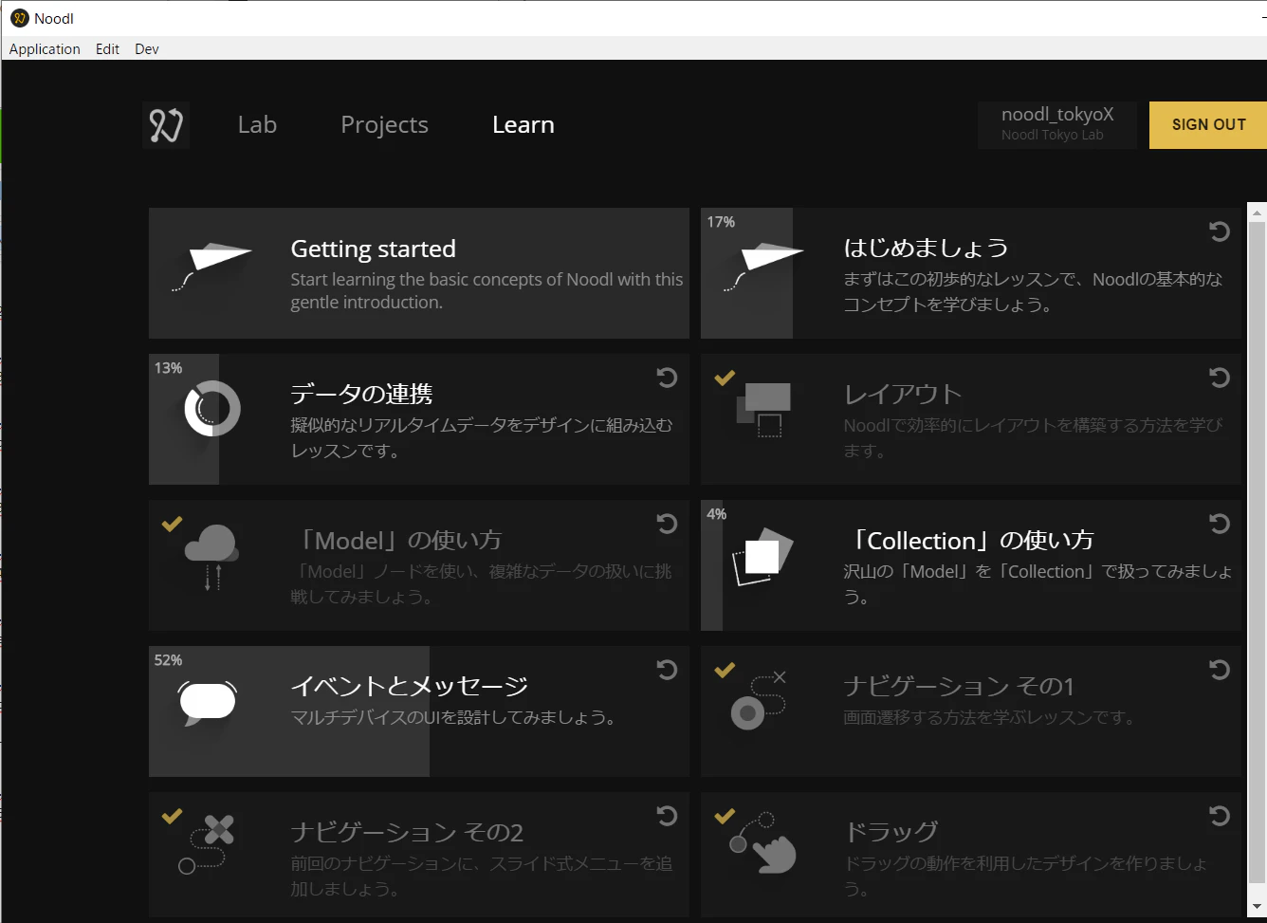Click the speech bubble icon of イベントとメッセージ
Image resolution: width=1267 pixels, height=923 pixels.
click(208, 703)
